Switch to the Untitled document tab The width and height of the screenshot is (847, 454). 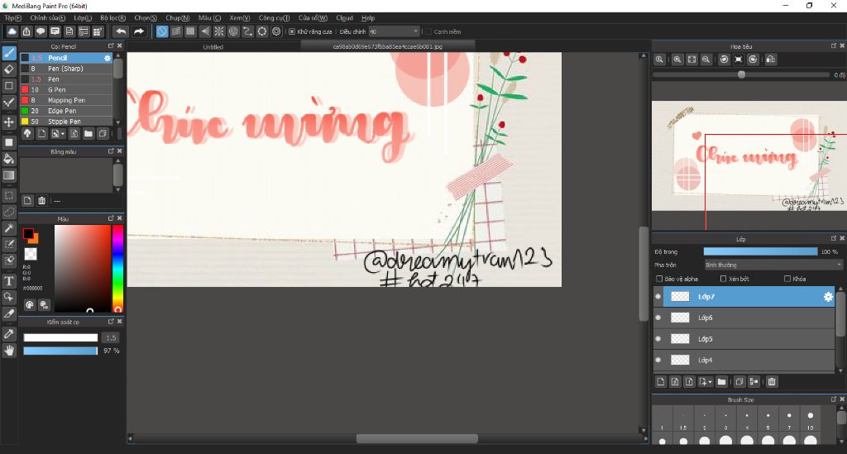(213, 47)
